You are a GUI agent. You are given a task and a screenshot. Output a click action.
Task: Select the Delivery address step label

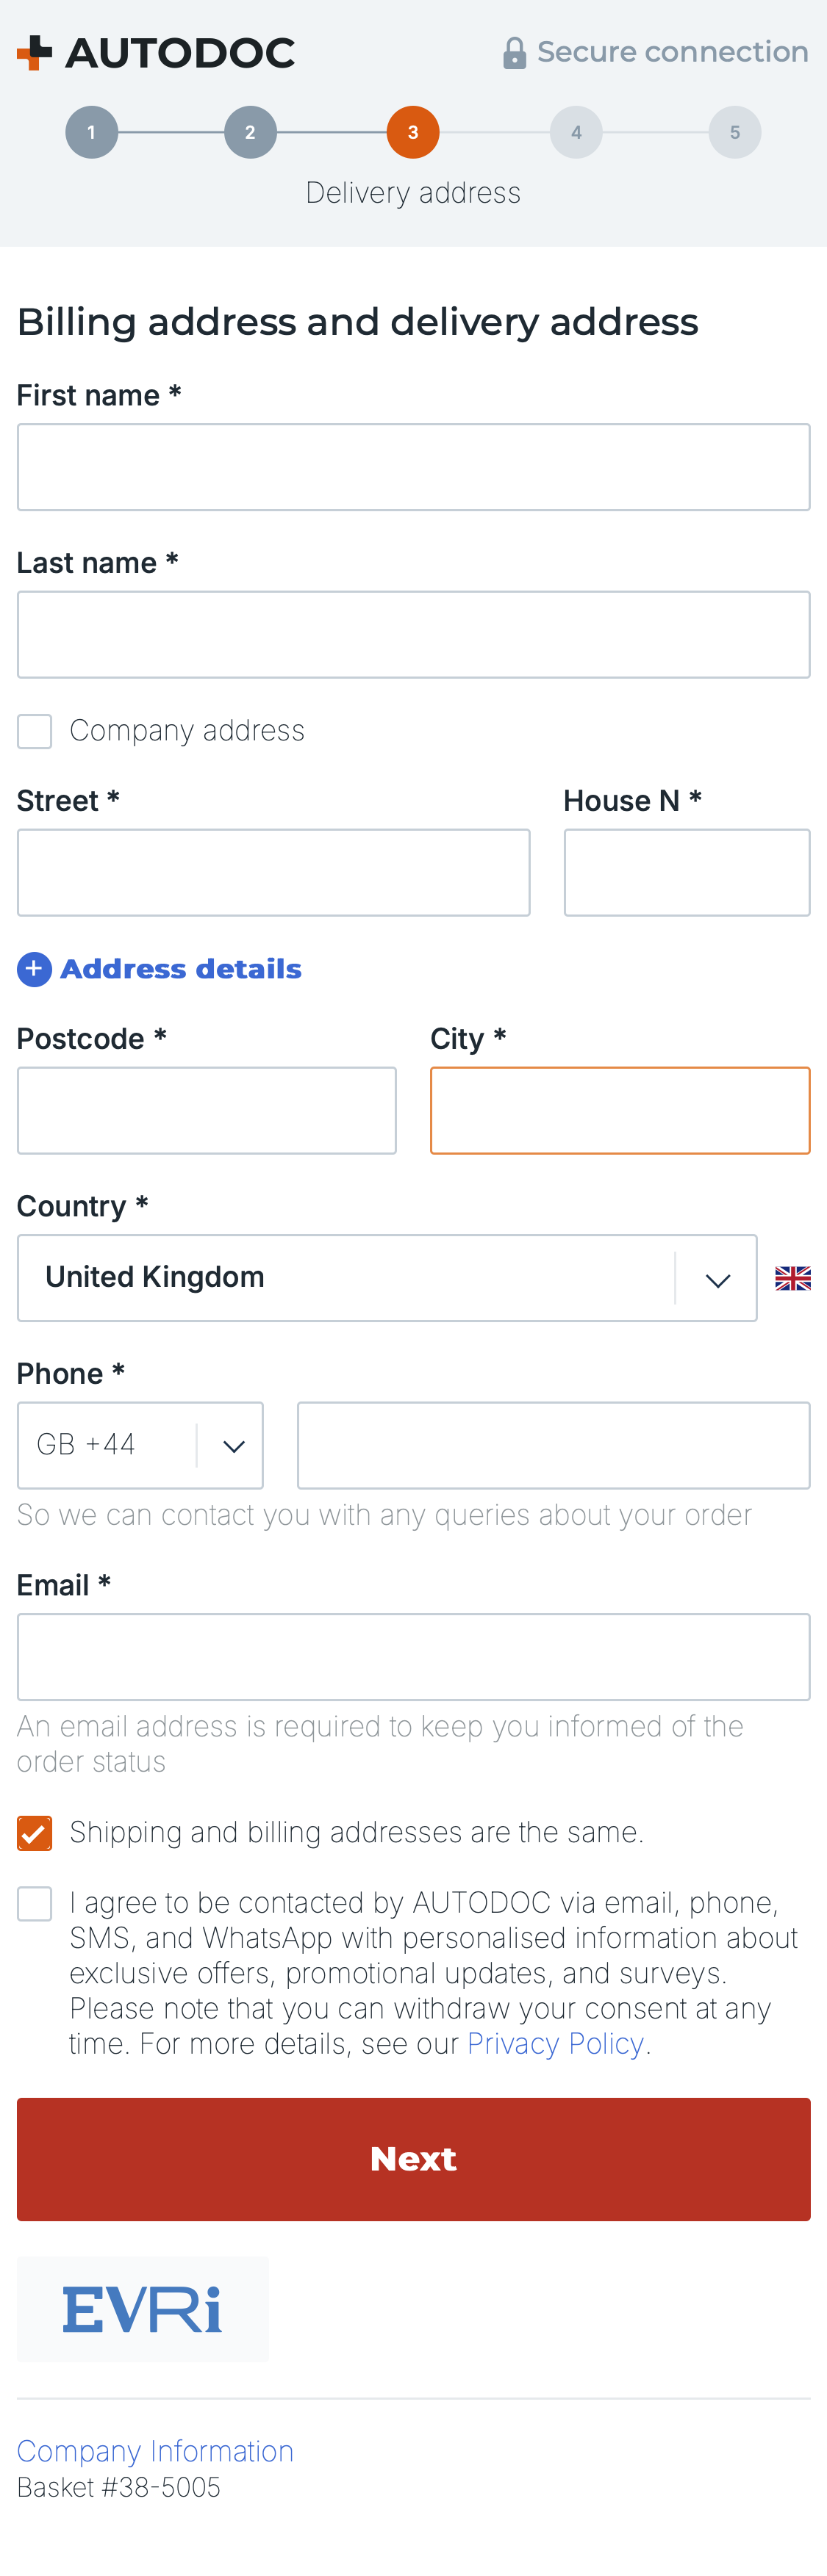(412, 192)
